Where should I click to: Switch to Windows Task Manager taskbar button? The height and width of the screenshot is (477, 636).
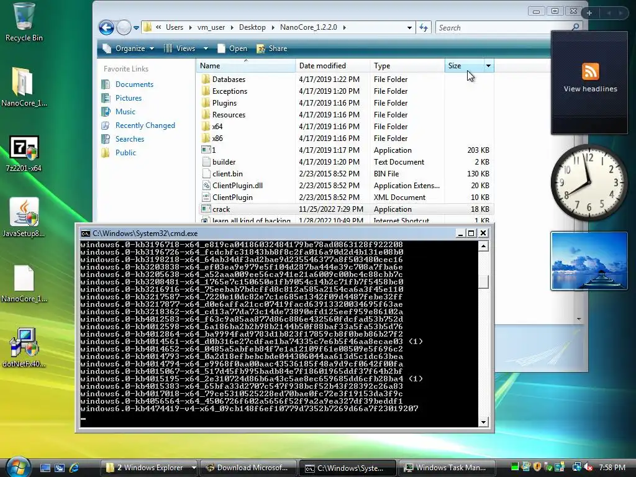[447, 468]
